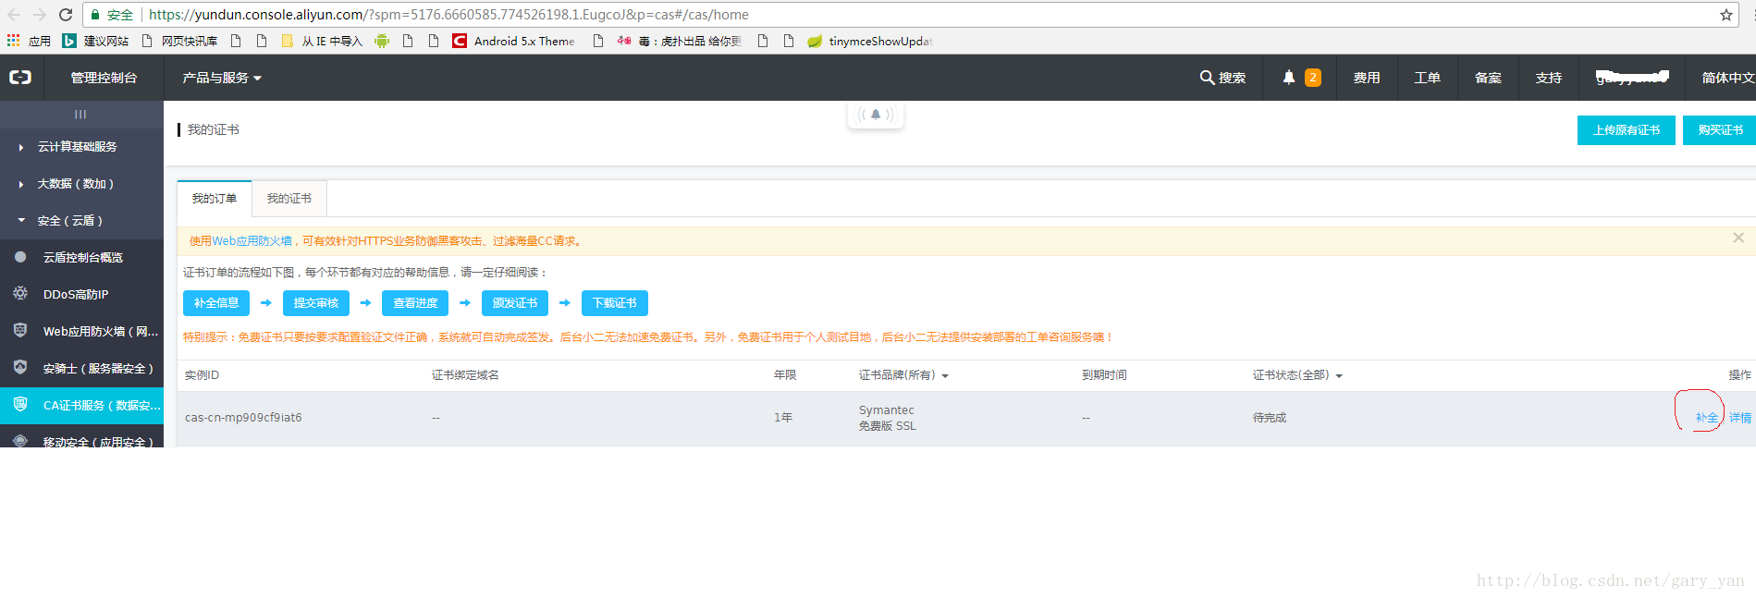Filter by 证书品牌(所有) dropdown
The image size is (1756, 599).
click(903, 375)
